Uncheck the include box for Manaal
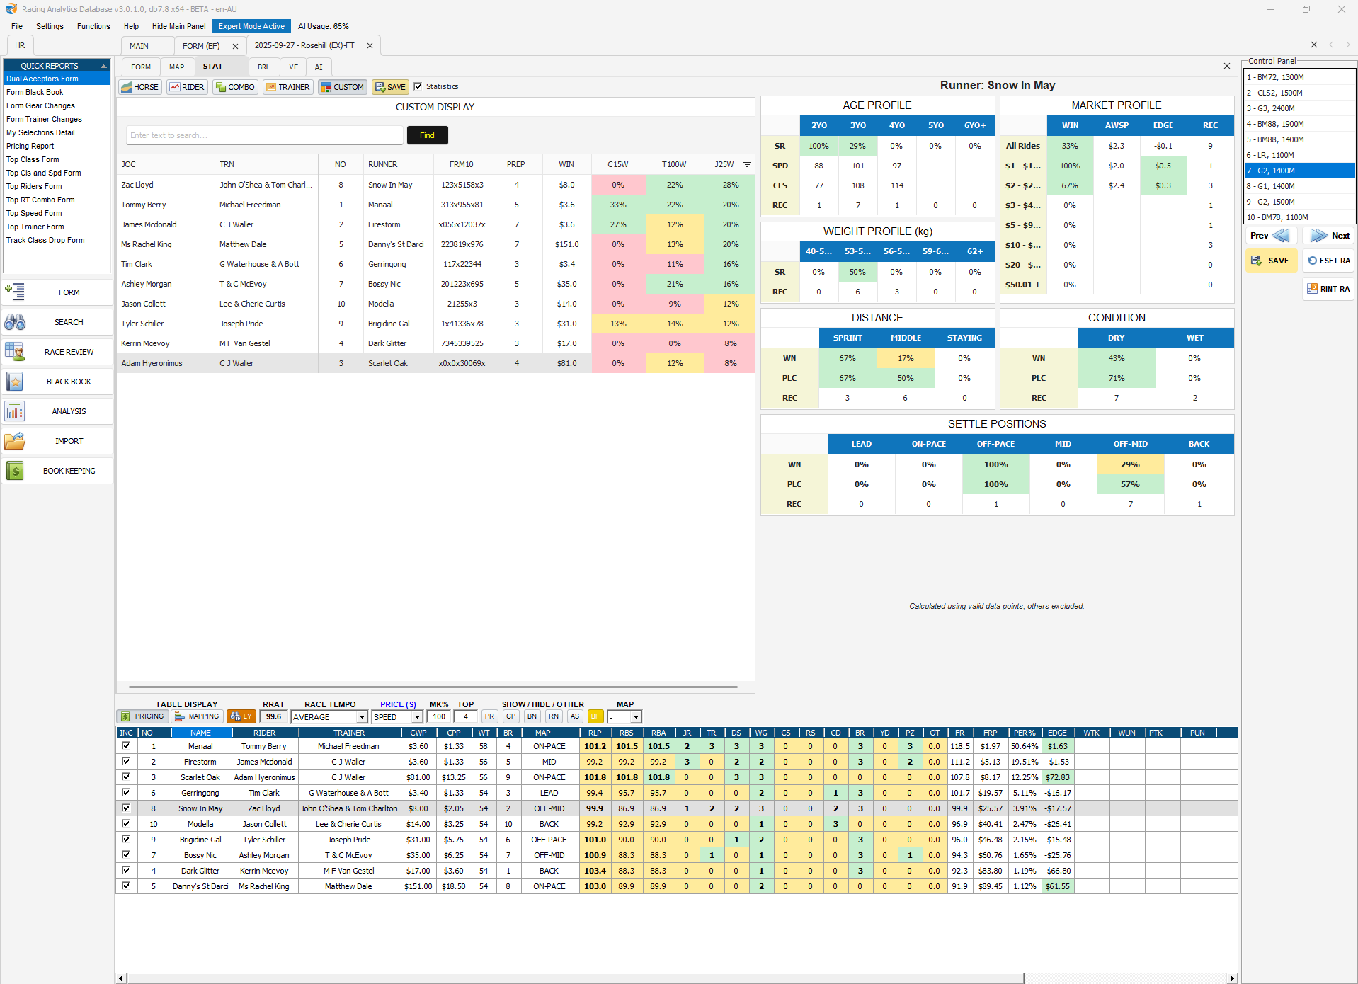Screen dimensions: 1358x984 click(126, 746)
